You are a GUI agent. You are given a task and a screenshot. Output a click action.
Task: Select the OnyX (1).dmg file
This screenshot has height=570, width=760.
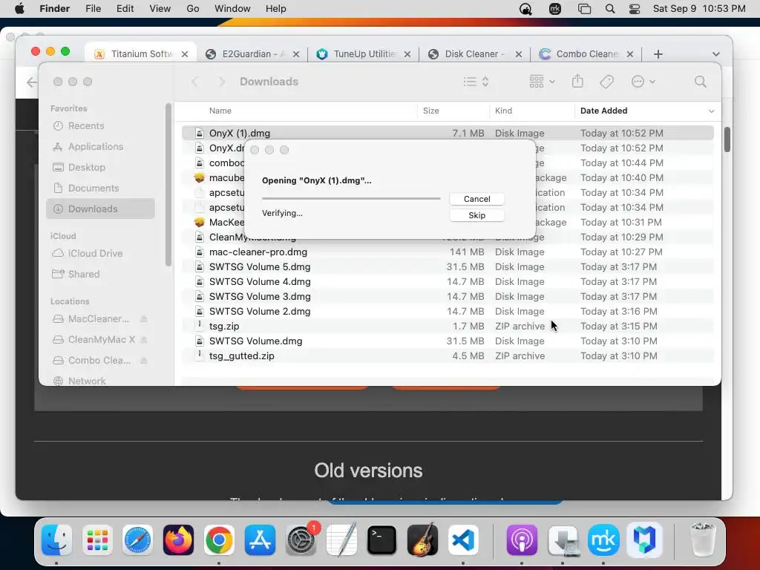pos(448,133)
